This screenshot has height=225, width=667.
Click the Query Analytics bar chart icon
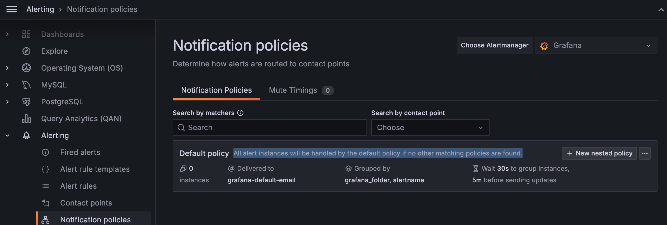click(26, 119)
